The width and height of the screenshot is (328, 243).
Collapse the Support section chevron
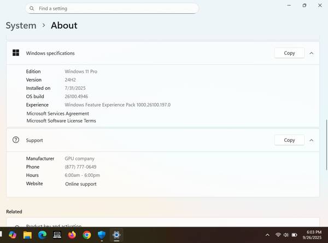pyautogui.click(x=311, y=140)
